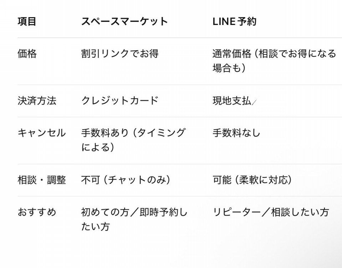
Task: Select the 相談・調整 row label
Action: coord(42,180)
